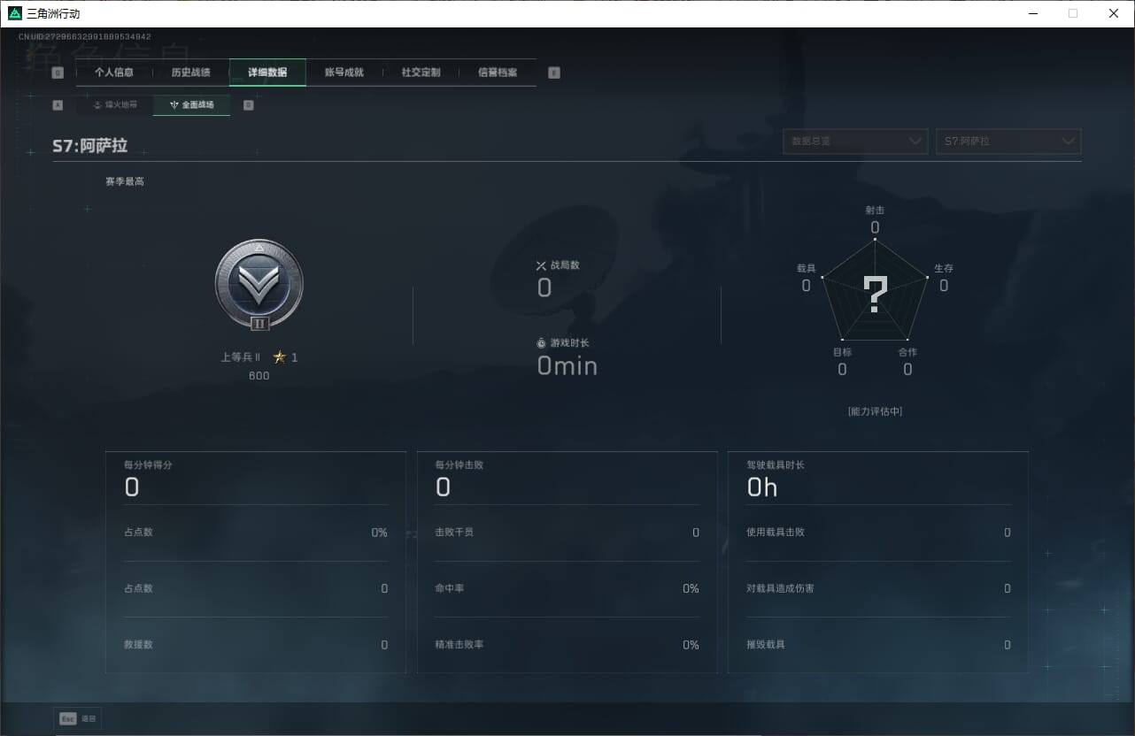The width and height of the screenshot is (1135, 736).
Task: Expand the 数据总览 dropdown
Action: pos(855,142)
